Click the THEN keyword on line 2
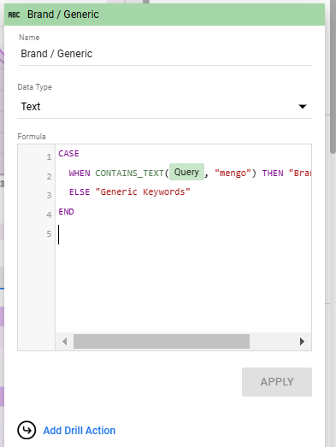The width and height of the screenshot is (336, 447). pos(273,173)
